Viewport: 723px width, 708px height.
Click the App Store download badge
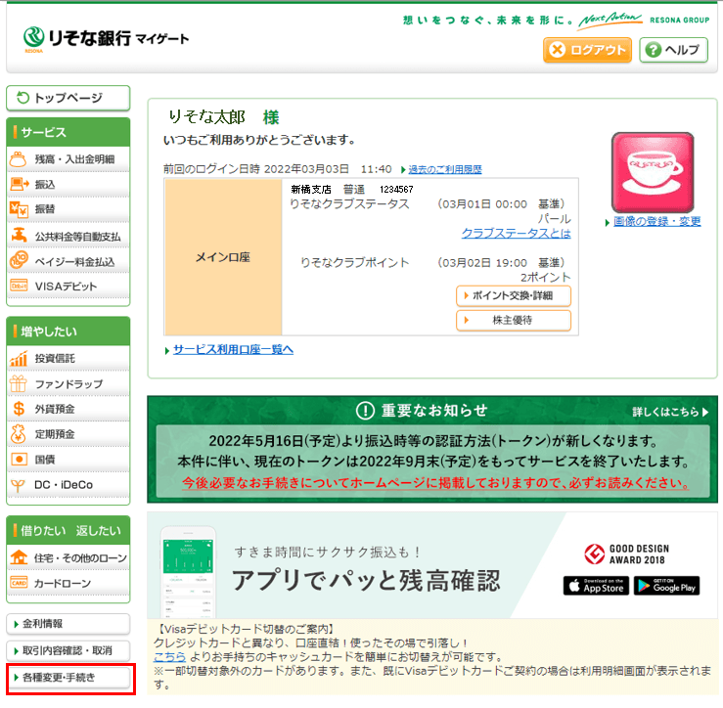click(596, 586)
